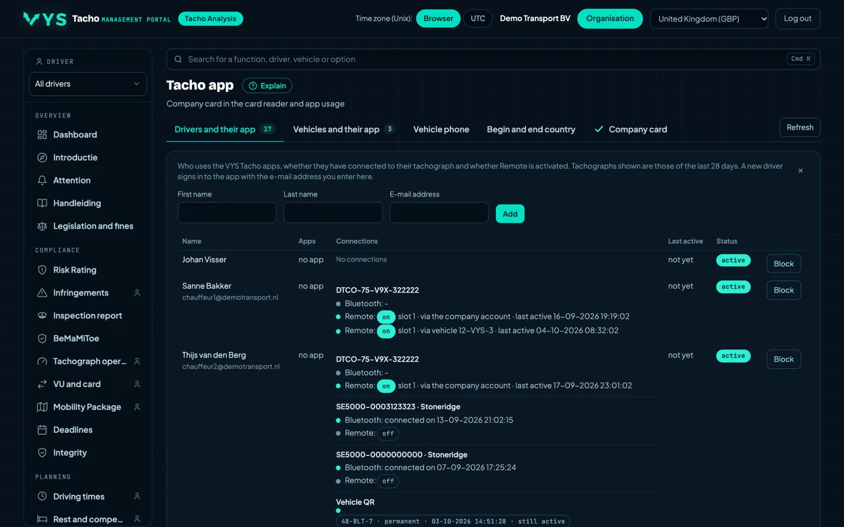Open Dashboard via its grid icon
Image resolution: width=844 pixels, height=527 pixels.
click(x=42, y=135)
